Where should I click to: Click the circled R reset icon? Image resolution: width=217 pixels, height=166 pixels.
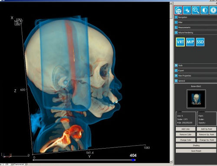[213, 10]
